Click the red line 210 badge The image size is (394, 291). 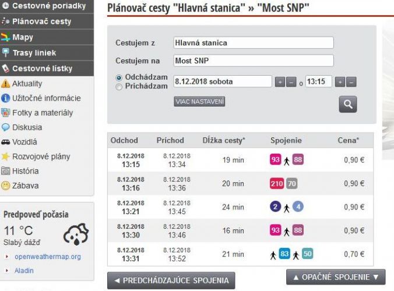click(x=277, y=183)
